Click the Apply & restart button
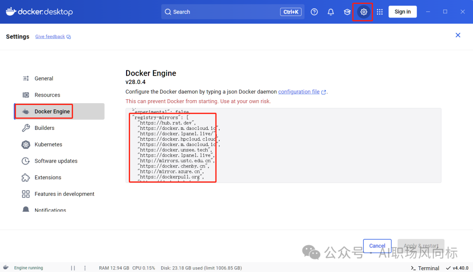Image resolution: width=473 pixels, height=272 pixels. (421, 246)
